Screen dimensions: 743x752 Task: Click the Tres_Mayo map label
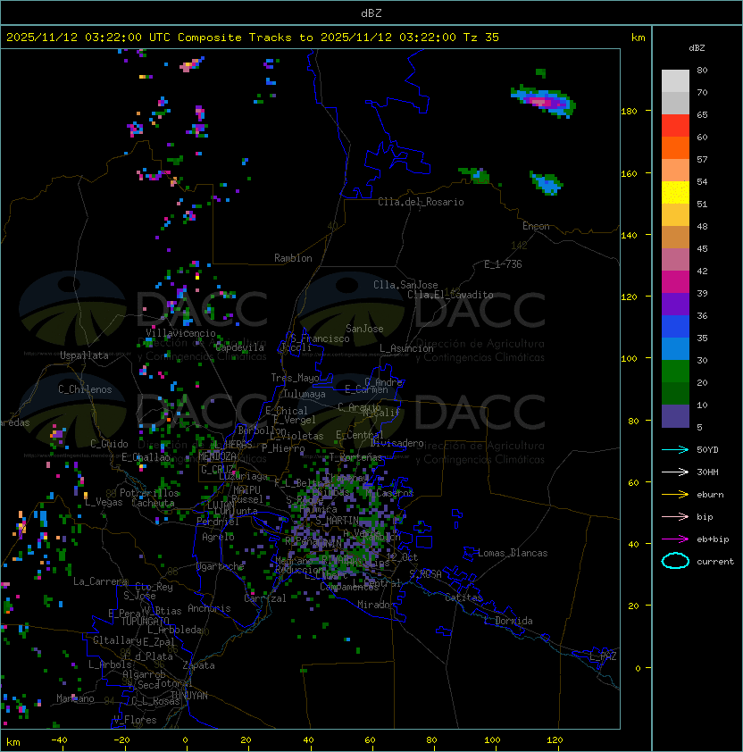coord(295,378)
